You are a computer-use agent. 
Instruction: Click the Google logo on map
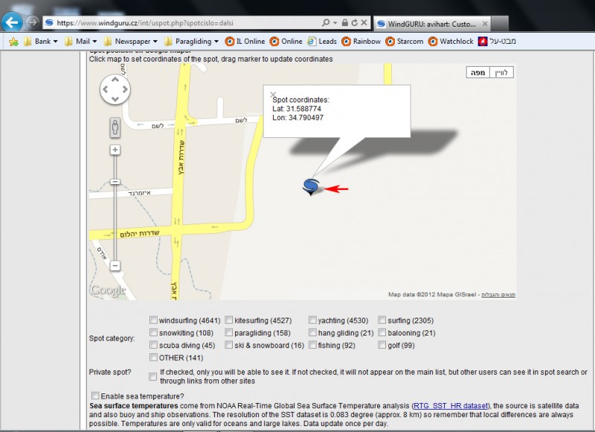pos(108,290)
